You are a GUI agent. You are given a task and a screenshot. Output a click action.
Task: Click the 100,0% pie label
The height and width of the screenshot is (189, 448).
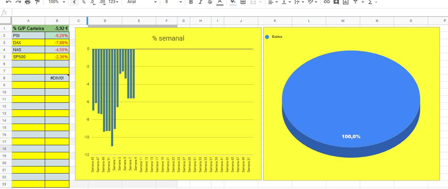[x=351, y=136]
